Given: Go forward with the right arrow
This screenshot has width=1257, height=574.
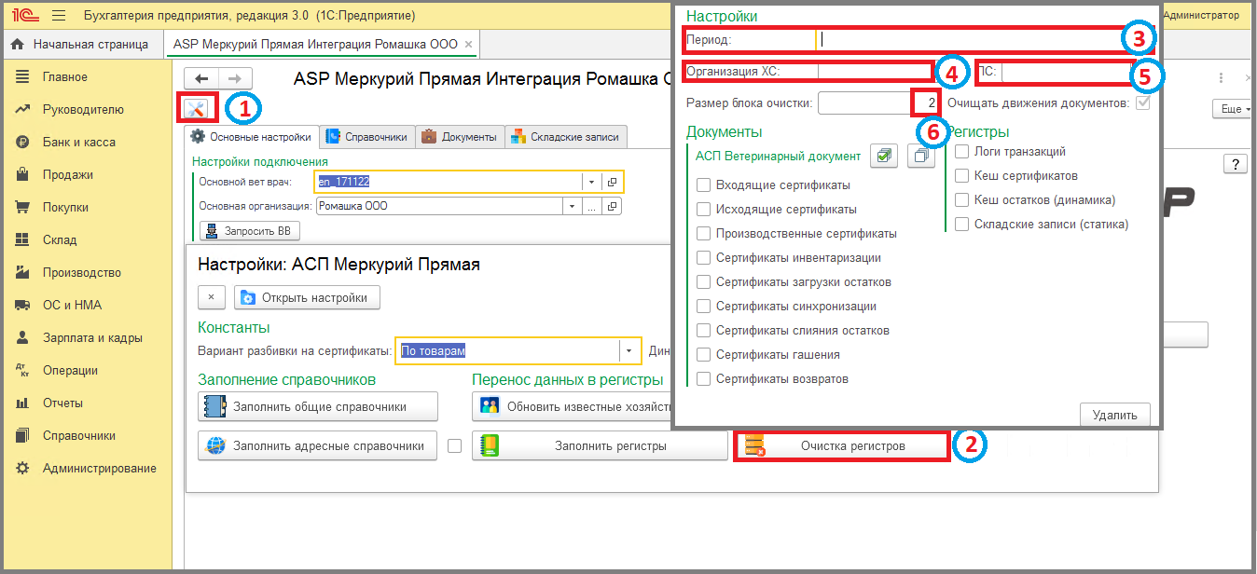Looking at the screenshot, I should pyautogui.click(x=235, y=79).
